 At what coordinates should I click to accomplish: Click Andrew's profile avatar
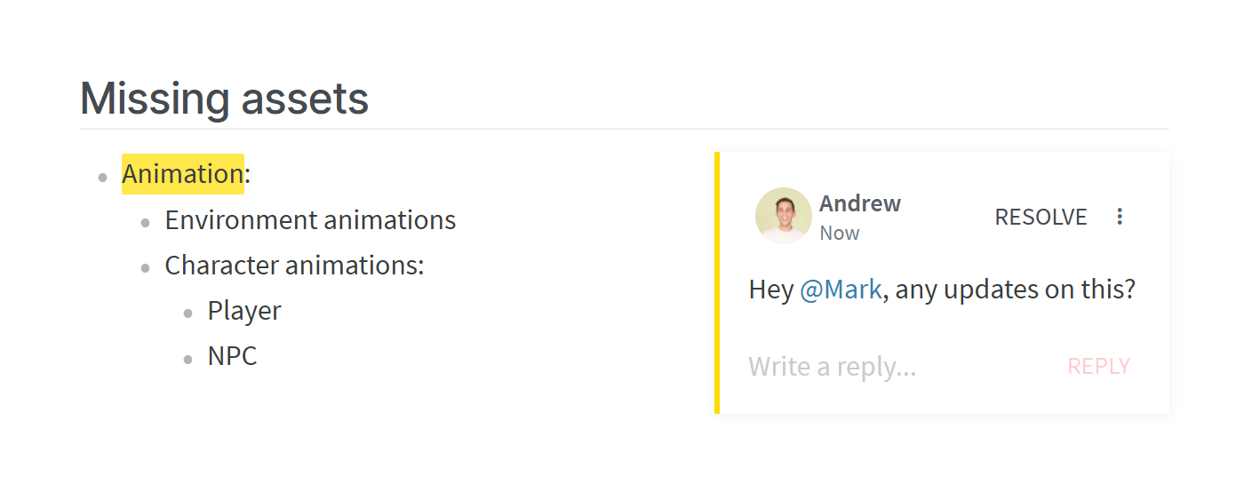point(783,216)
